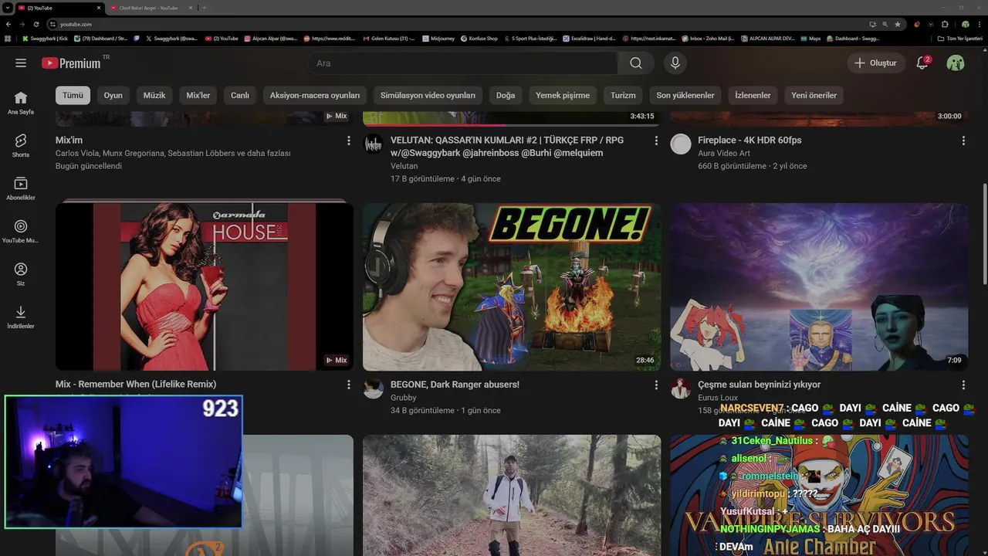Select the Yeni öneriler filter chip
988x556 pixels.
pos(814,95)
